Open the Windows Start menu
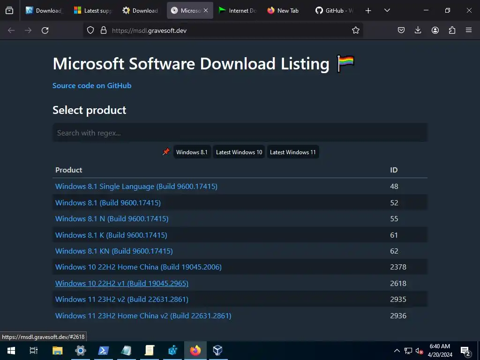The height and width of the screenshot is (360, 480). tap(11, 351)
